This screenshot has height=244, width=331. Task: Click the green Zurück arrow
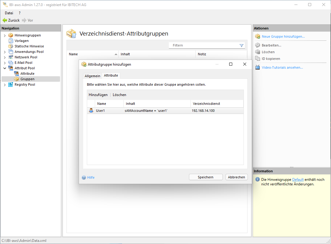(x=5, y=20)
